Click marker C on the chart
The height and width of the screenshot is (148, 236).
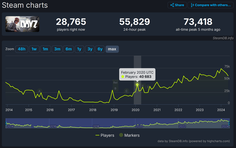tap(126, 91)
